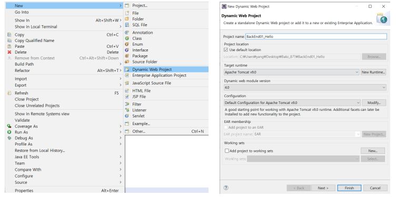Click the Paste clipboard icon

9,46
